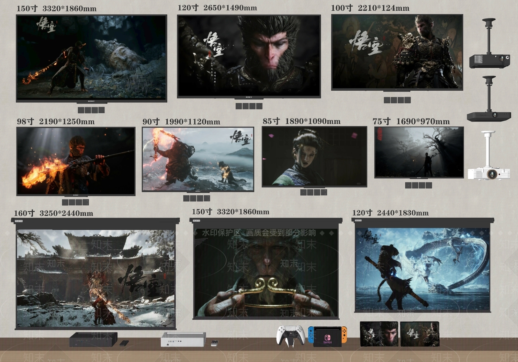Click the orange right Joy-Con
The width and height of the screenshot is (518, 362).
point(344,334)
